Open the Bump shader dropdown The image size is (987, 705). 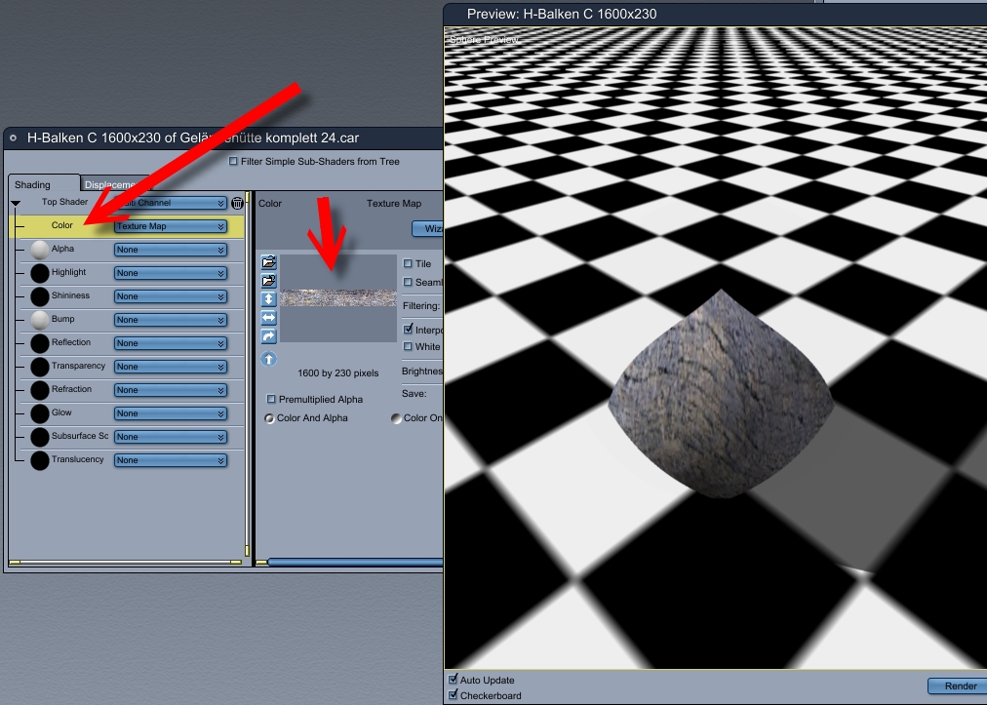coord(170,320)
